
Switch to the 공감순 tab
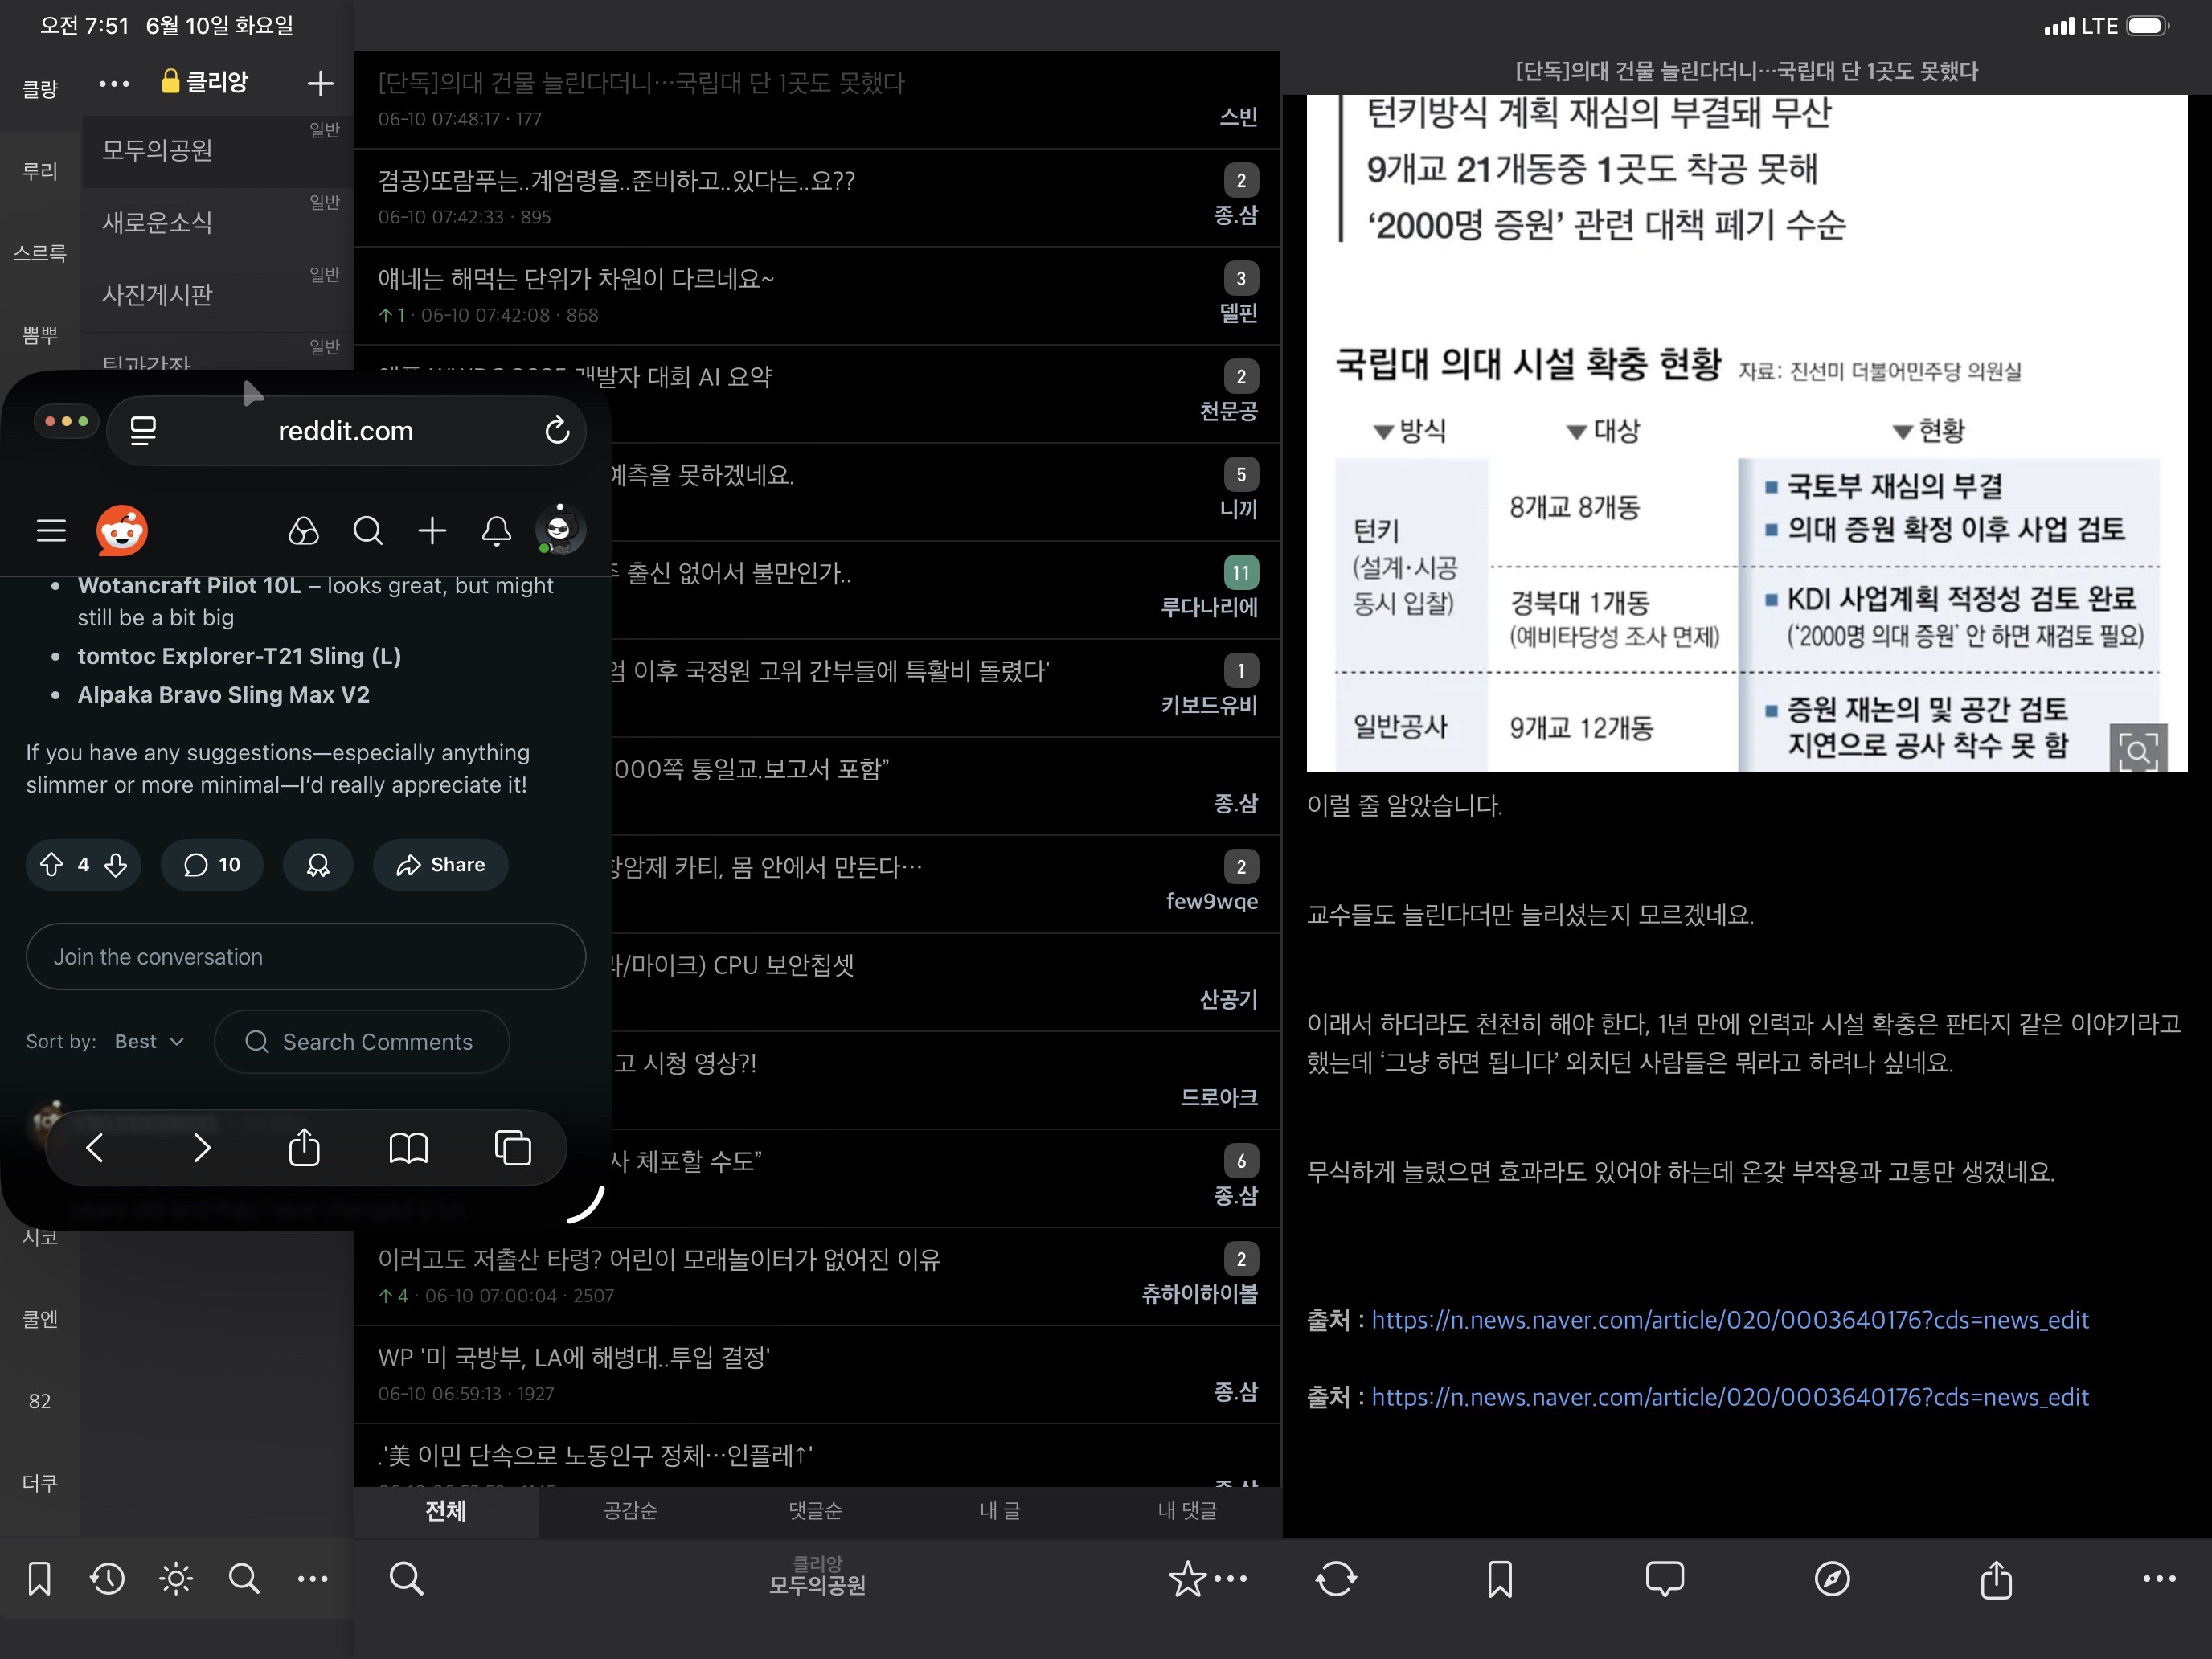[630, 1510]
